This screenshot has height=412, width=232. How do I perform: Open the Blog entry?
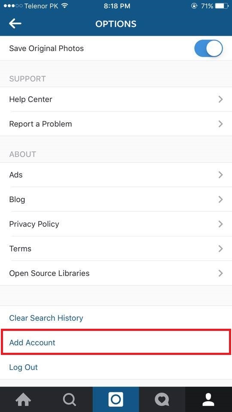pos(116,200)
